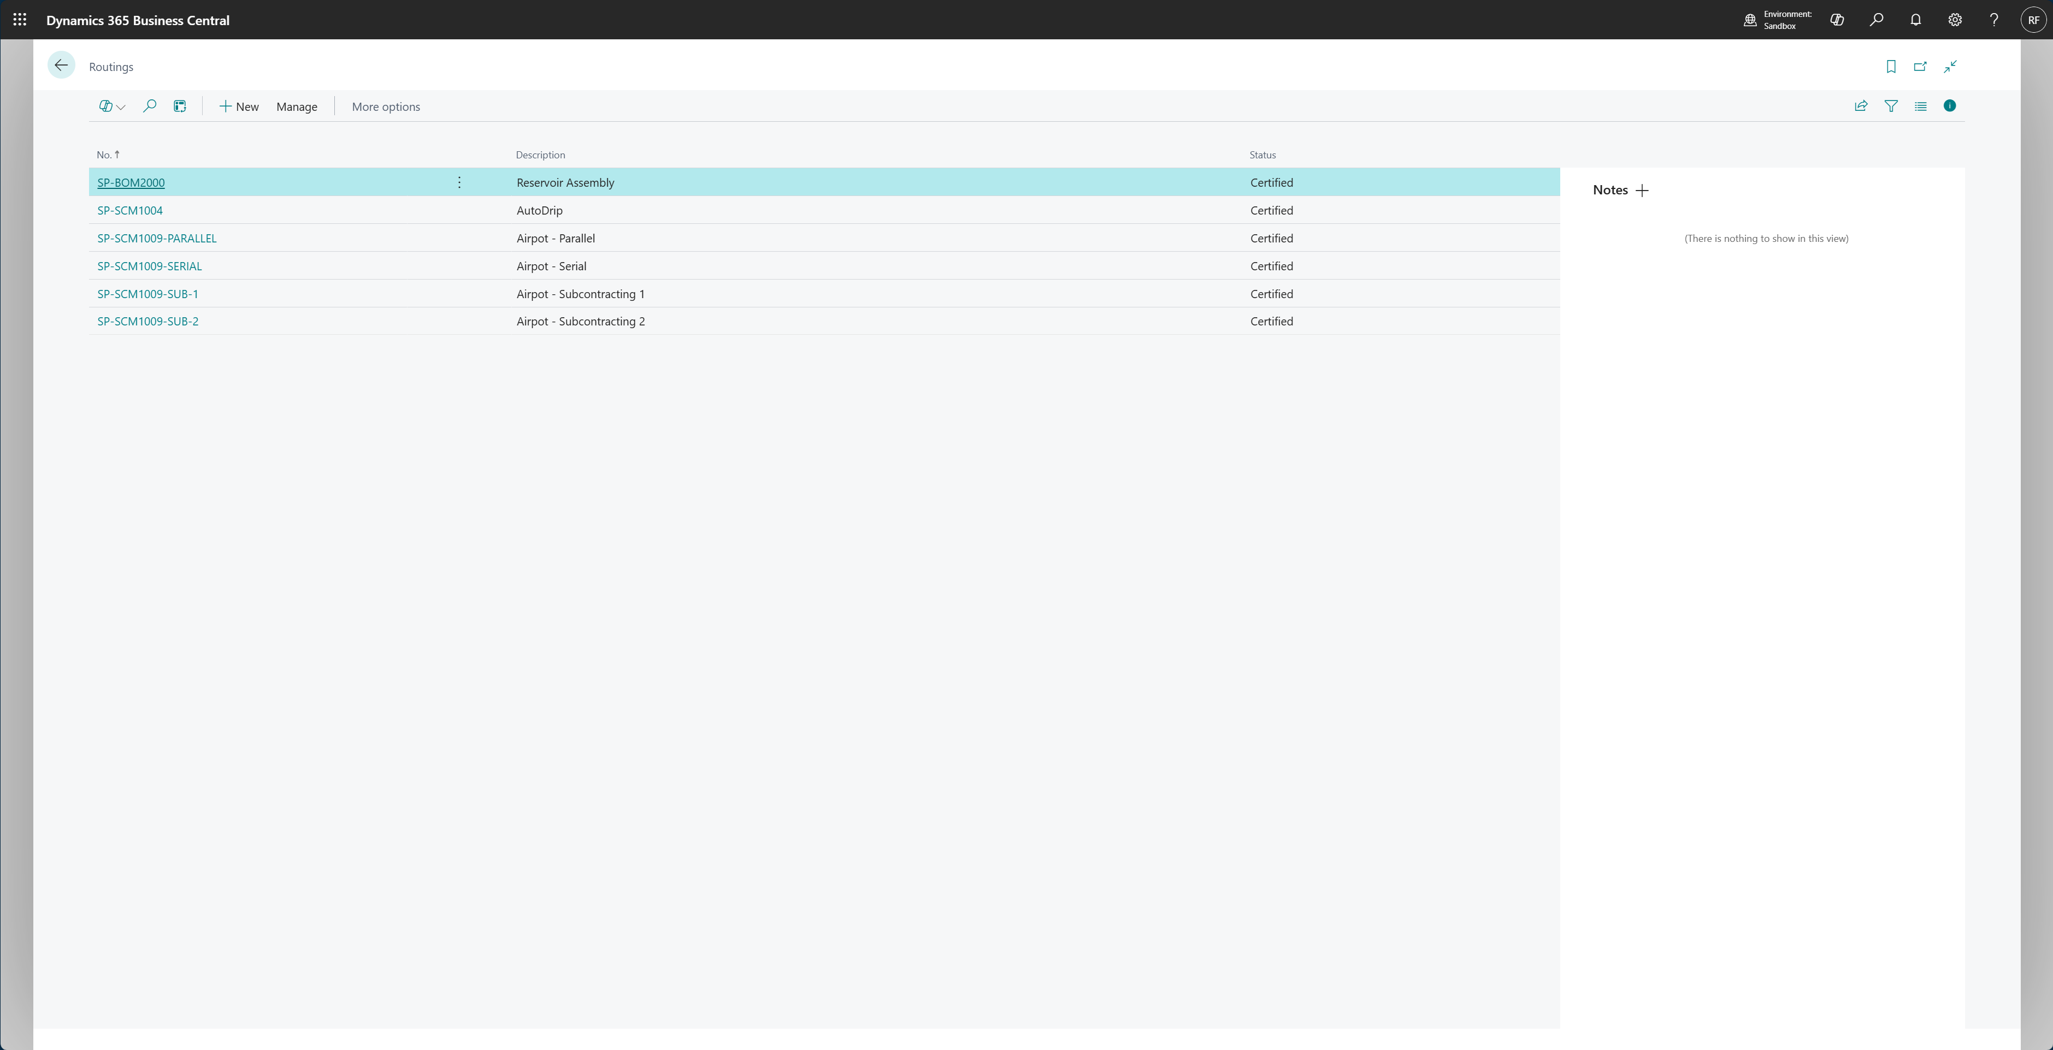Image resolution: width=2053 pixels, height=1050 pixels.
Task: Open the Manage menu
Action: [297, 106]
